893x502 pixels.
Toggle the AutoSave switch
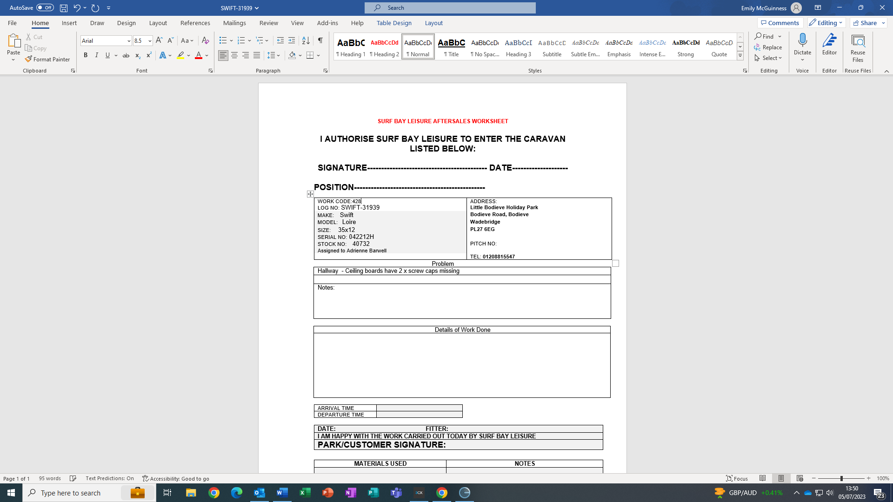tap(45, 8)
